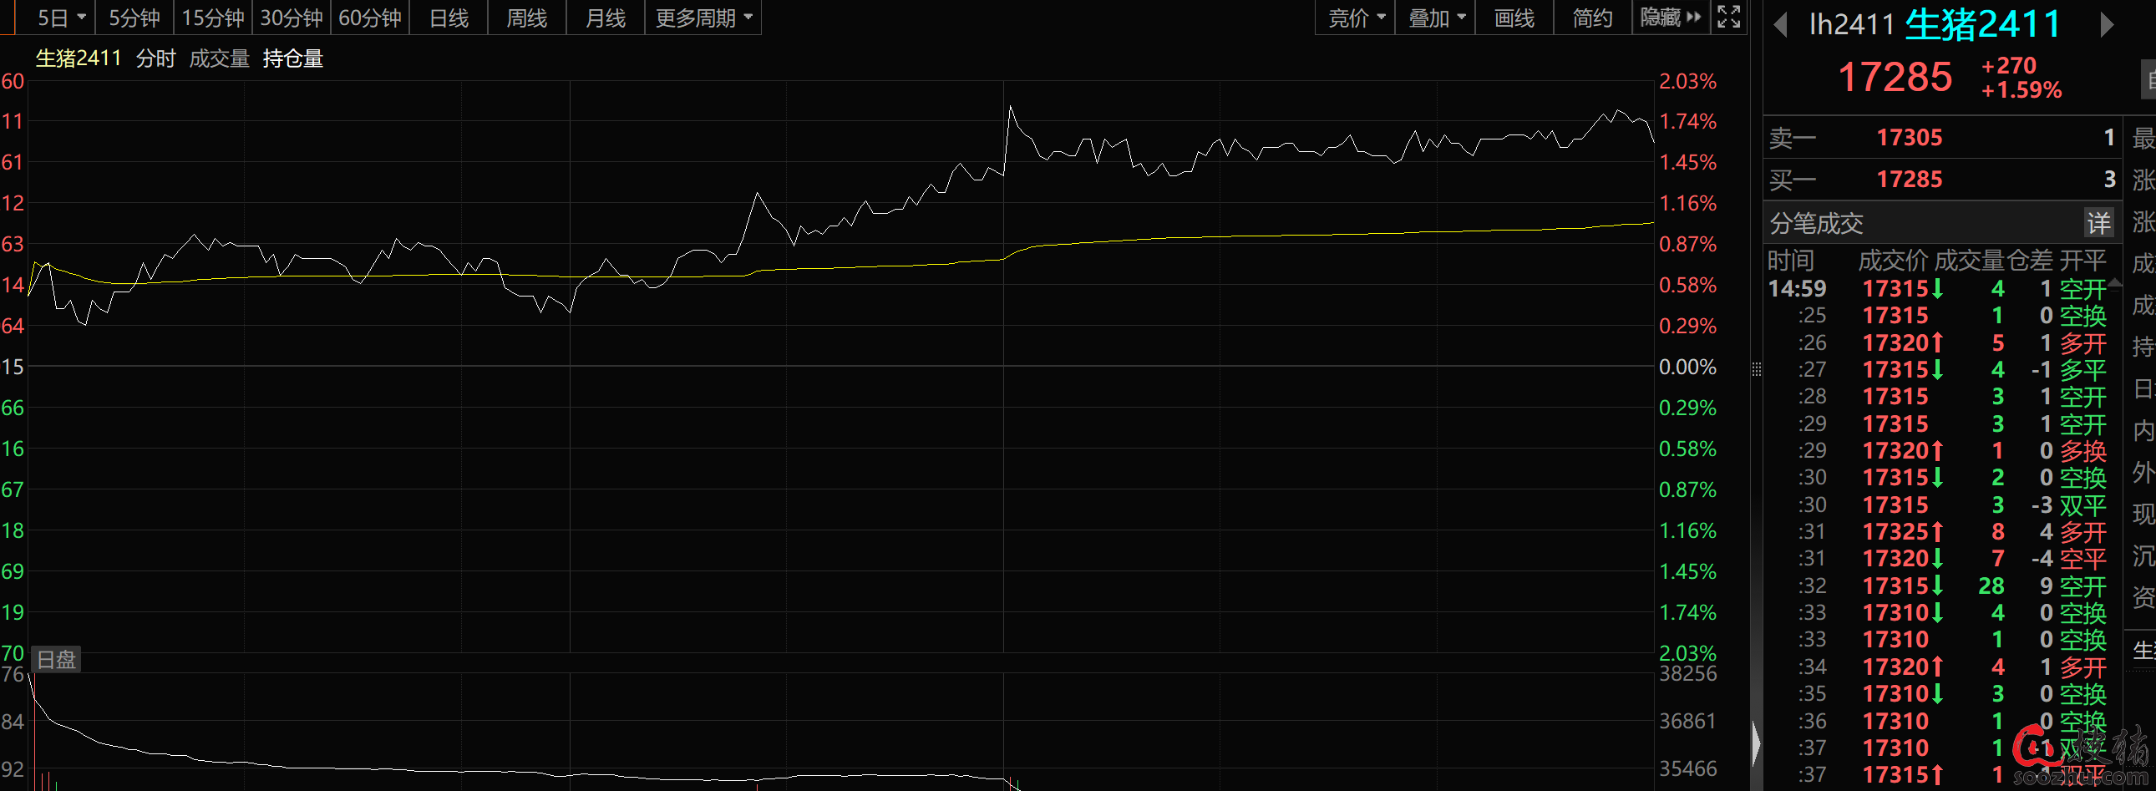Open the 竞价 dropdown menu
Image resolution: width=2156 pixels, height=791 pixels.
1356,18
